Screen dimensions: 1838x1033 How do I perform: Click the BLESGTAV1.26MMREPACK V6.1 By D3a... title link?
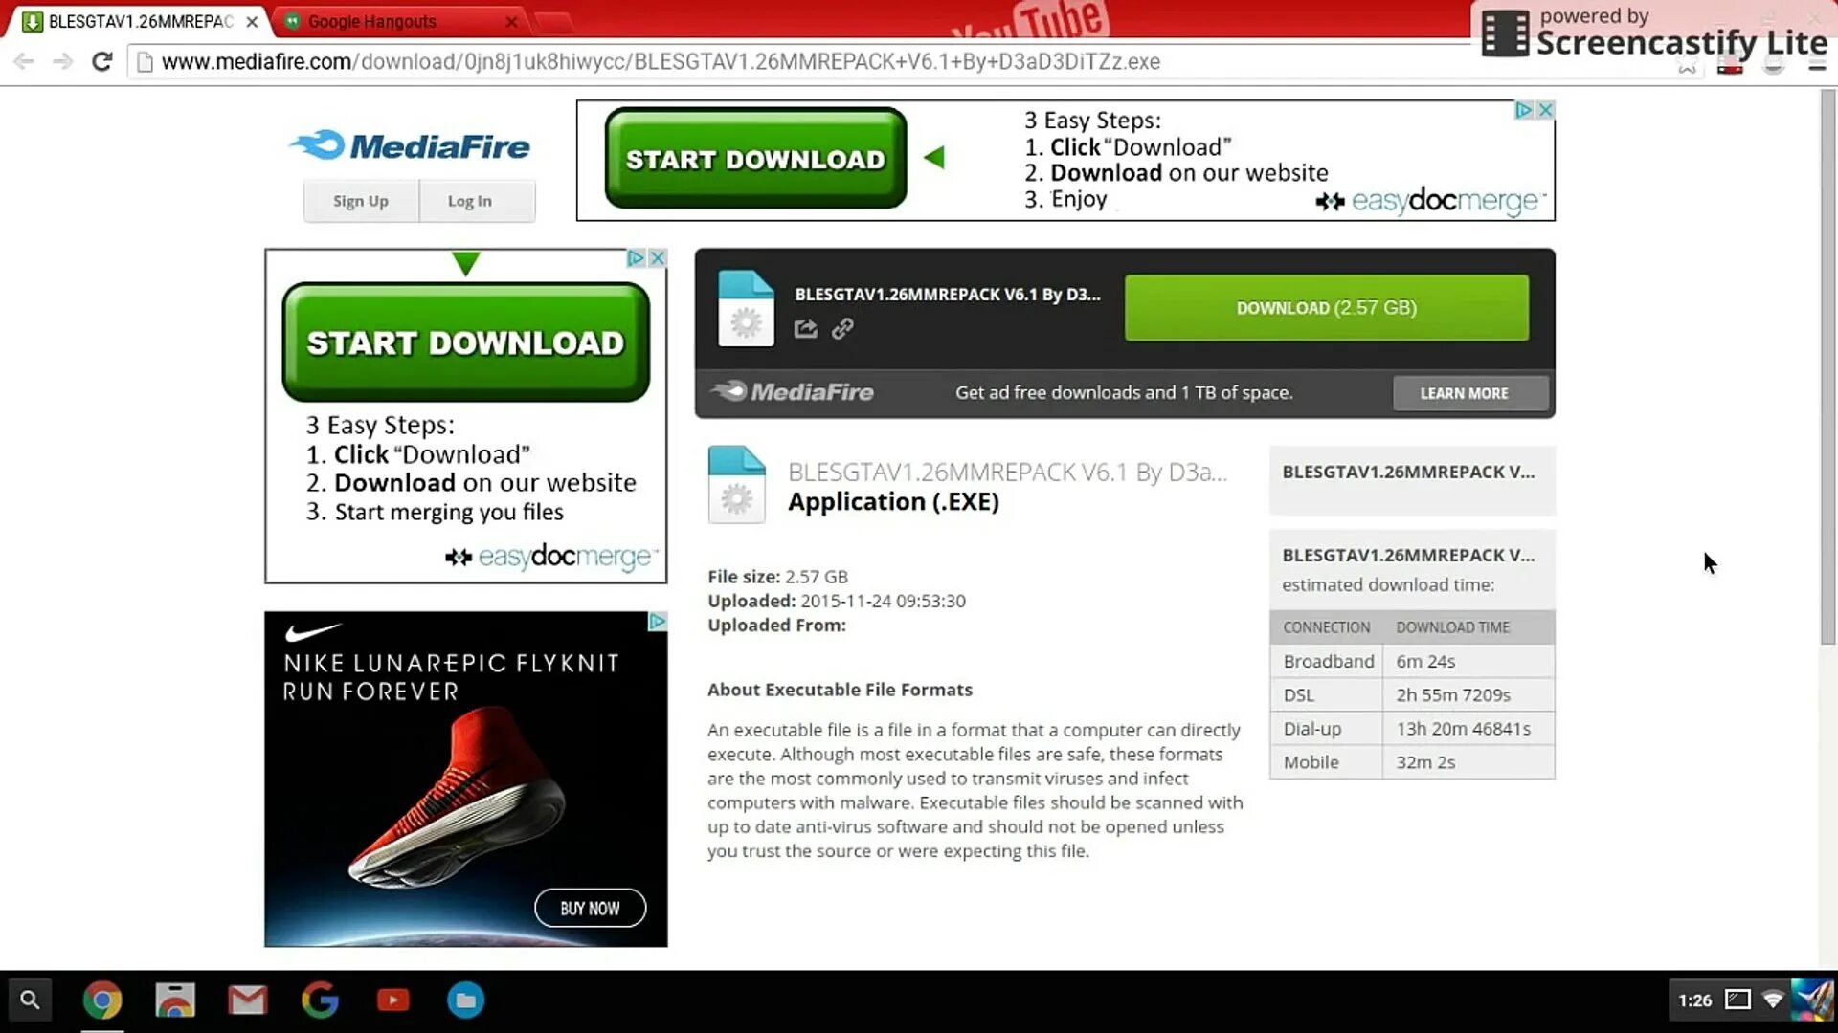1007,473
